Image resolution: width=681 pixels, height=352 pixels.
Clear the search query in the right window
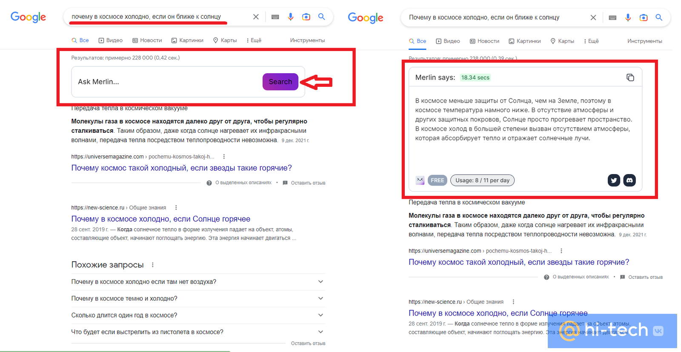click(593, 17)
